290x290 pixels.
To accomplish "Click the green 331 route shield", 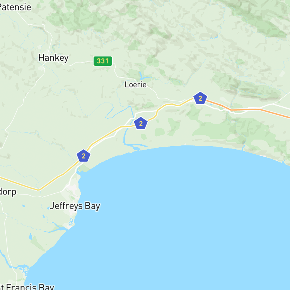I will pyautogui.click(x=102, y=61).
